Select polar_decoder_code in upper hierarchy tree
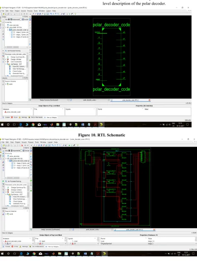Viewport: 197px width, 262px height. tap(20, 30)
